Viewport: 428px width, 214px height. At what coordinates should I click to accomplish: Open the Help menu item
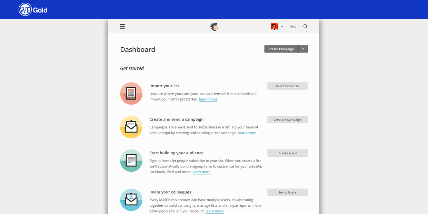point(293,27)
